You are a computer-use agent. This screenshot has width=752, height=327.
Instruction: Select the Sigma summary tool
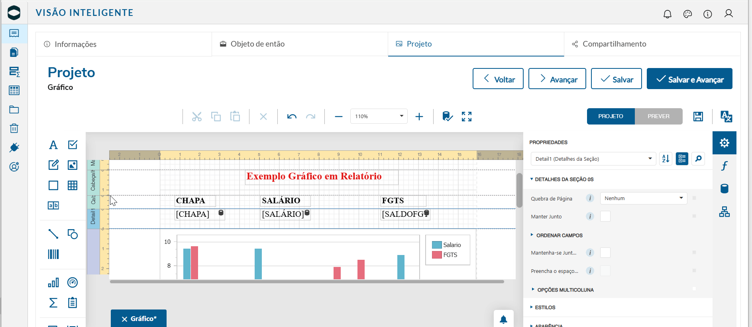point(53,303)
